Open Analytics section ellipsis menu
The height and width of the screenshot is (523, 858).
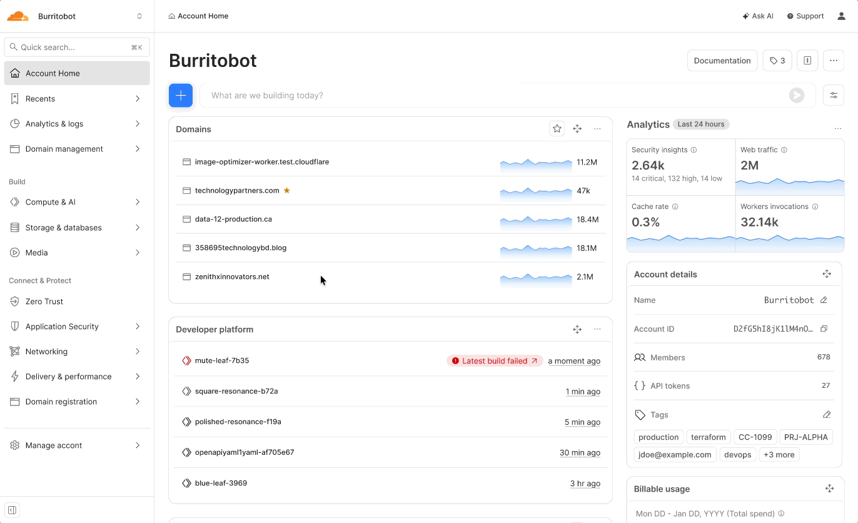[838, 129]
